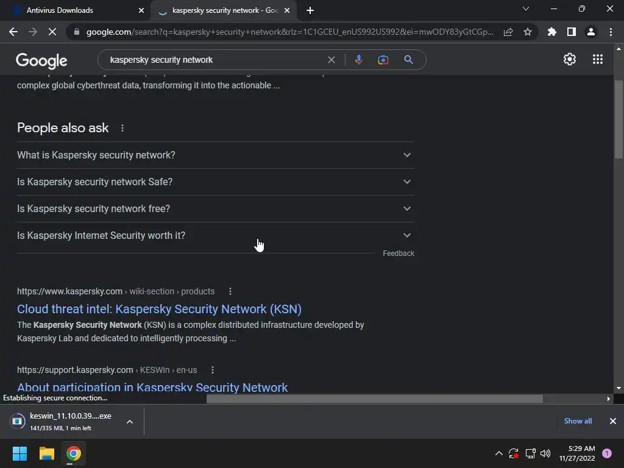
Task: Close the Antivirus Downloads tab
Action: click(x=141, y=10)
